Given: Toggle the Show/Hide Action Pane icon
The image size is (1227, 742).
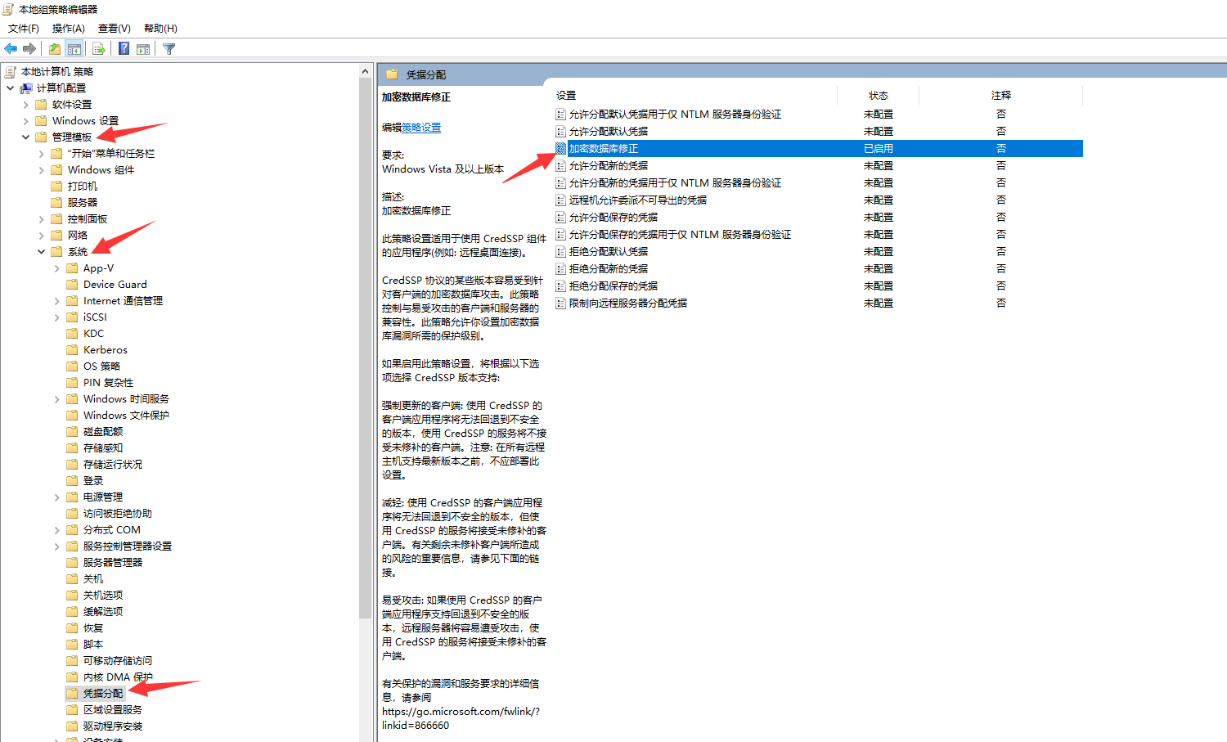Looking at the screenshot, I should [143, 49].
